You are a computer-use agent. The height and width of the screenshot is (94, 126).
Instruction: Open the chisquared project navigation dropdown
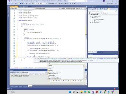(22, 9)
